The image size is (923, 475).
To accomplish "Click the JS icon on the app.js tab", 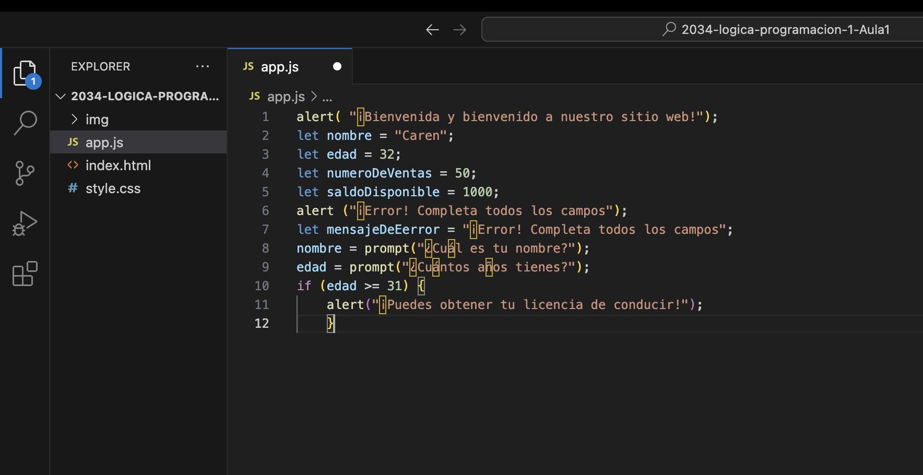I will [x=249, y=66].
